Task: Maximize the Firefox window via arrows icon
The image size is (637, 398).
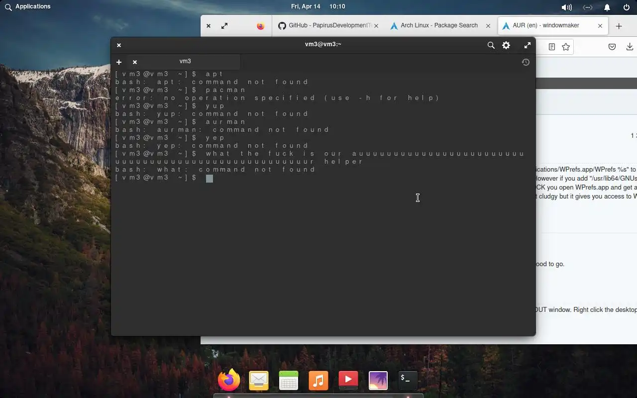Action: click(x=224, y=26)
